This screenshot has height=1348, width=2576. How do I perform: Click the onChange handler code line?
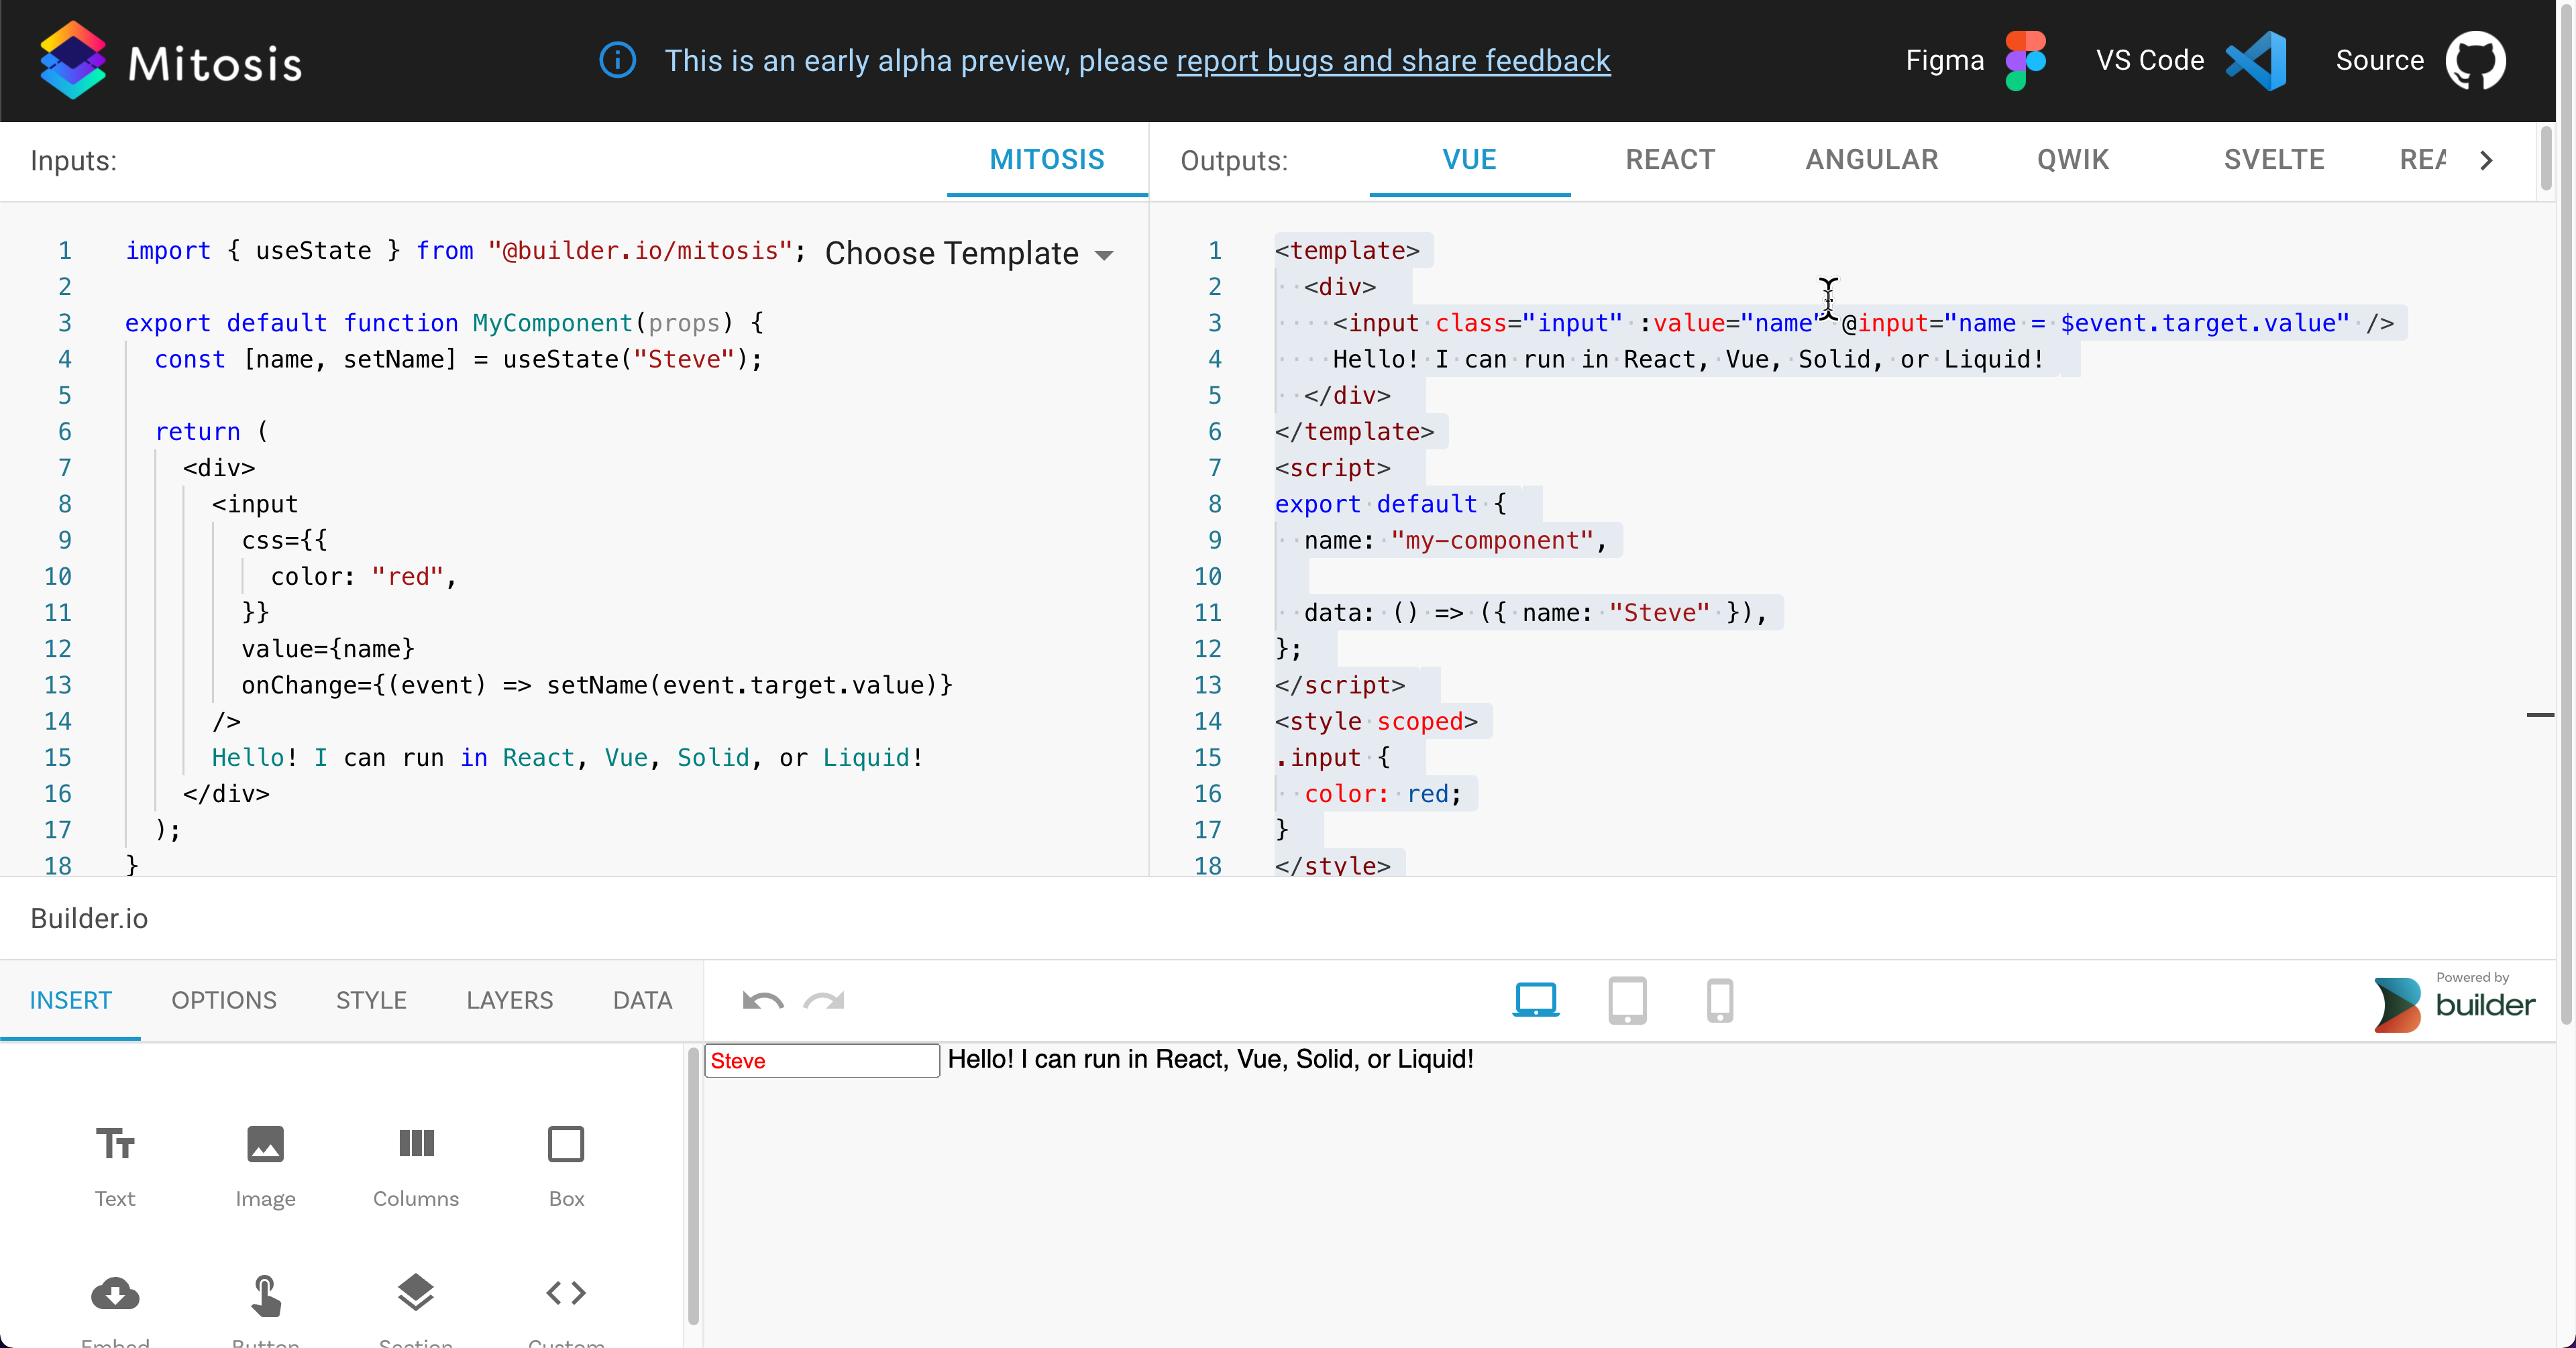(597, 686)
